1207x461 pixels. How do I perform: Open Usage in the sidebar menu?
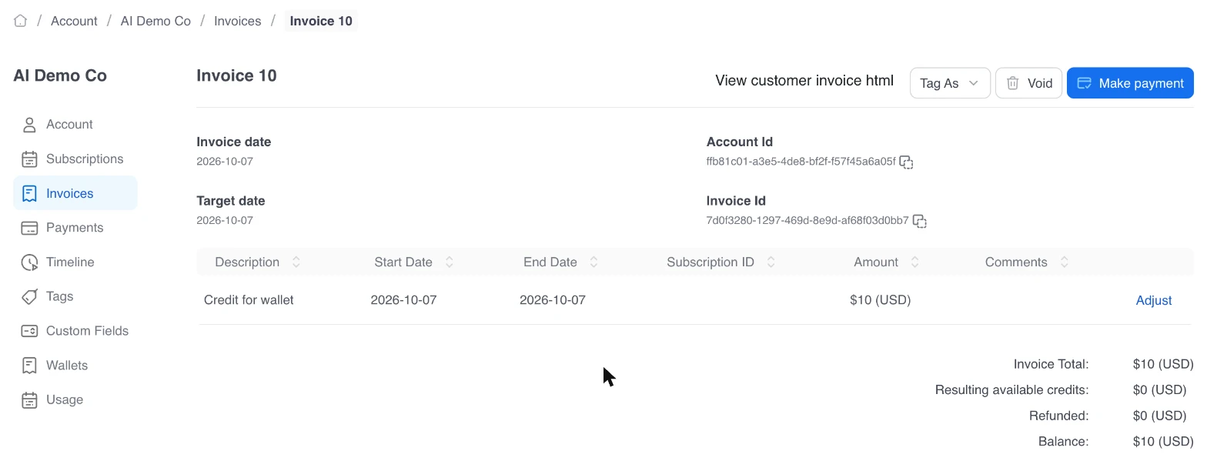tap(75, 400)
